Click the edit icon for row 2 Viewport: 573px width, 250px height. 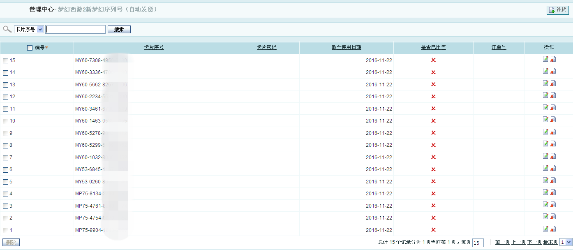(545, 217)
